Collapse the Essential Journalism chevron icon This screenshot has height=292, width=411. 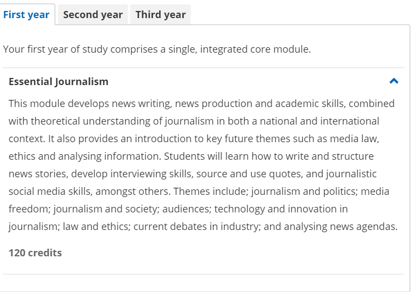click(394, 81)
